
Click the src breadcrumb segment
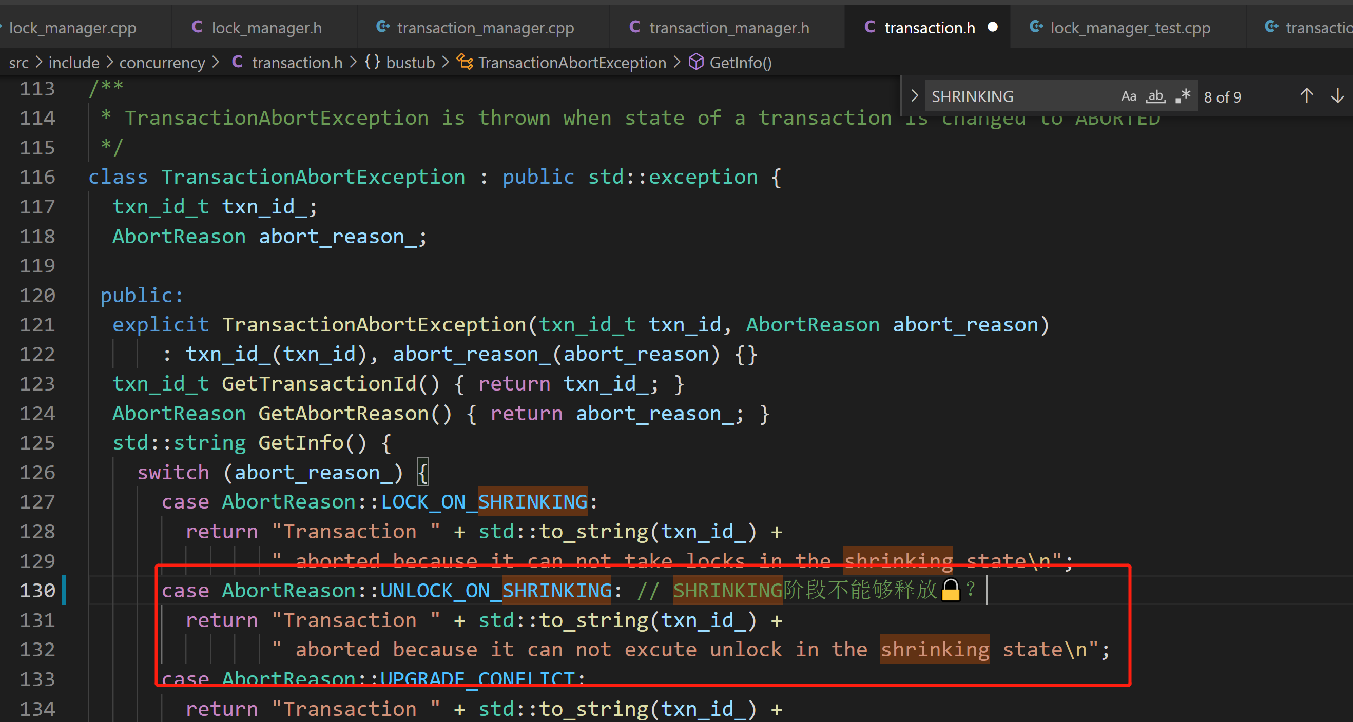pyautogui.click(x=18, y=63)
